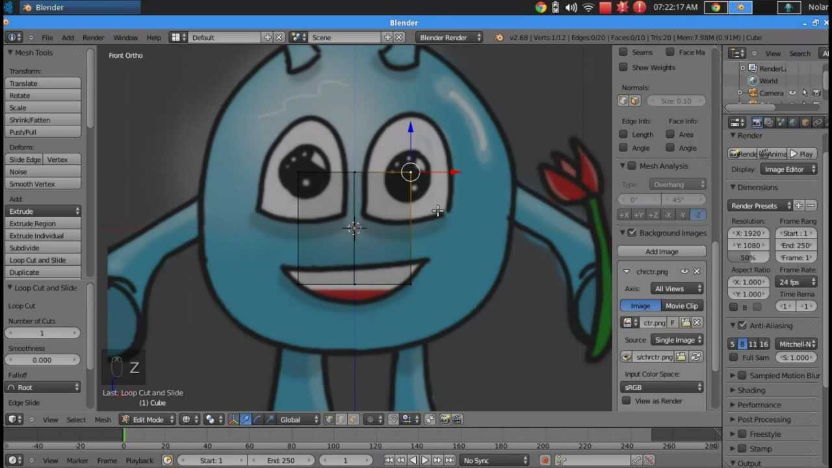Open the World properties tab globe icon

(794, 122)
